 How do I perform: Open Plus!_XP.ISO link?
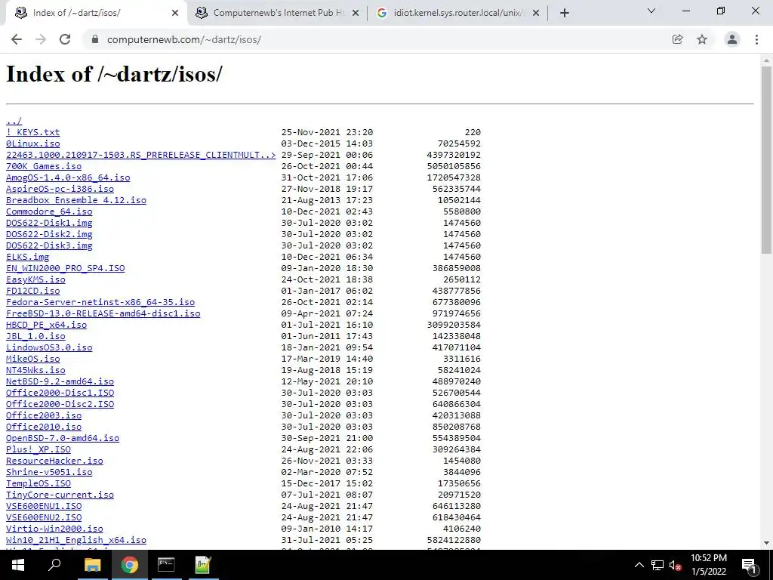[x=38, y=450]
